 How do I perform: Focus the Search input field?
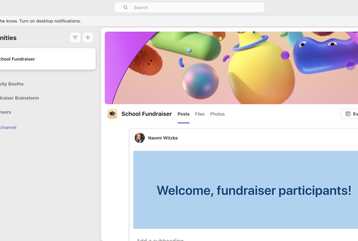pos(190,8)
